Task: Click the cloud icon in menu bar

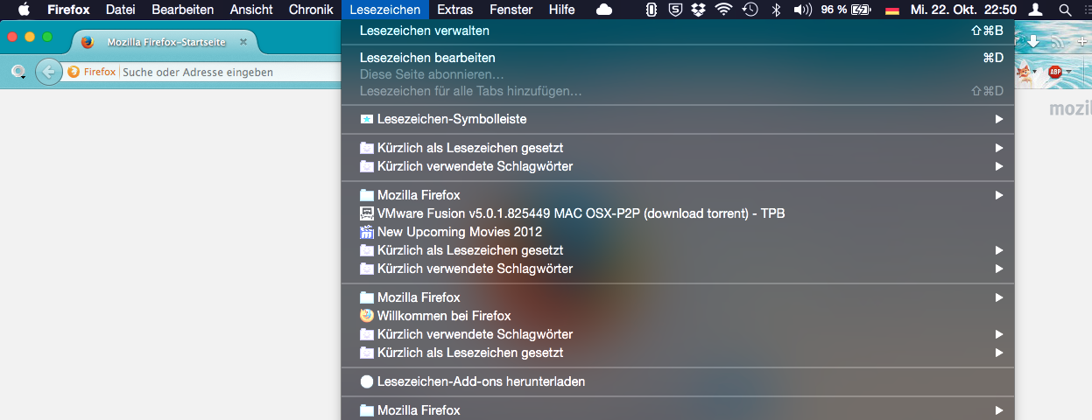Action: (x=604, y=10)
